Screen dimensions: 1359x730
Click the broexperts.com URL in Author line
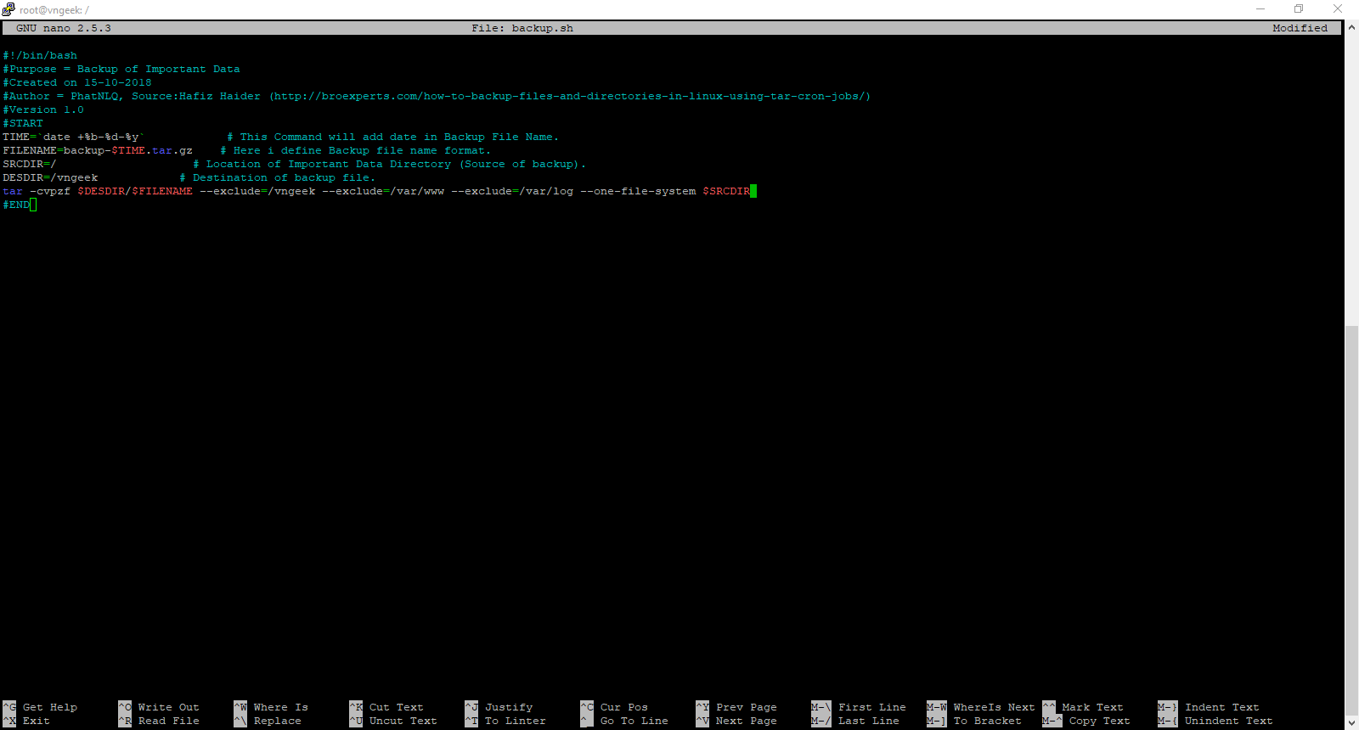pyautogui.click(x=570, y=96)
